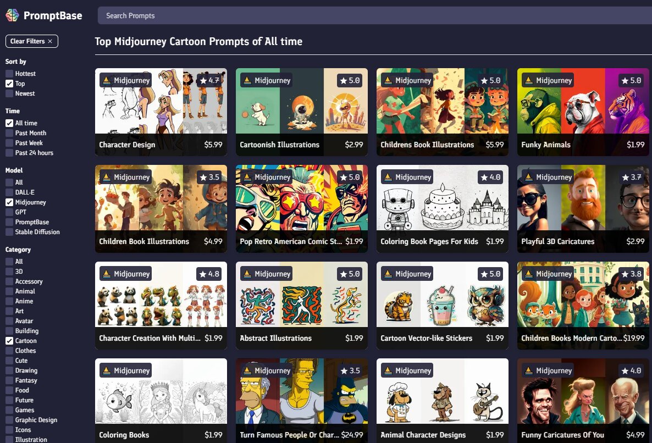Enable the Hottest sort checkbox
The height and width of the screenshot is (443, 652).
point(9,74)
